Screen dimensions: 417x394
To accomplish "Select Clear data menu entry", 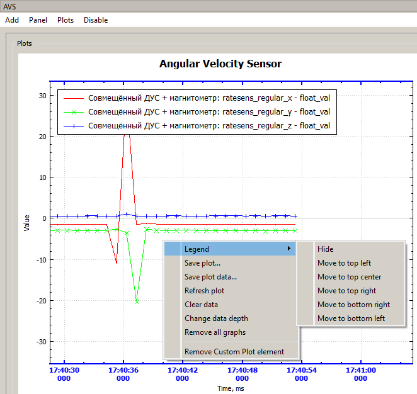I will coord(201,305).
